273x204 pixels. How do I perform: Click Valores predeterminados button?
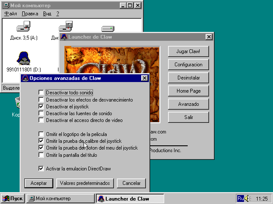85,183
